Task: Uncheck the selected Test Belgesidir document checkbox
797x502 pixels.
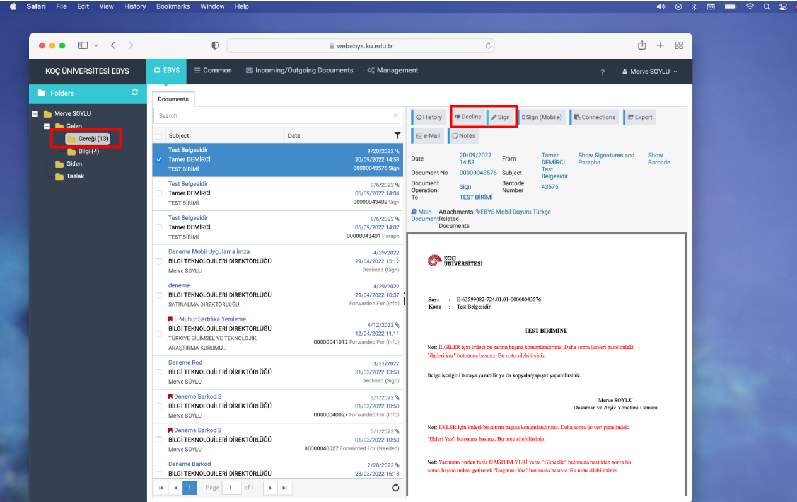Action: click(159, 160)
